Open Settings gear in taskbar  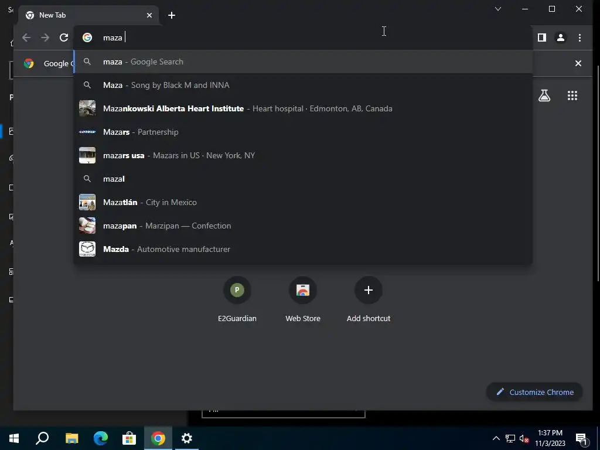(x=187, y=438)
